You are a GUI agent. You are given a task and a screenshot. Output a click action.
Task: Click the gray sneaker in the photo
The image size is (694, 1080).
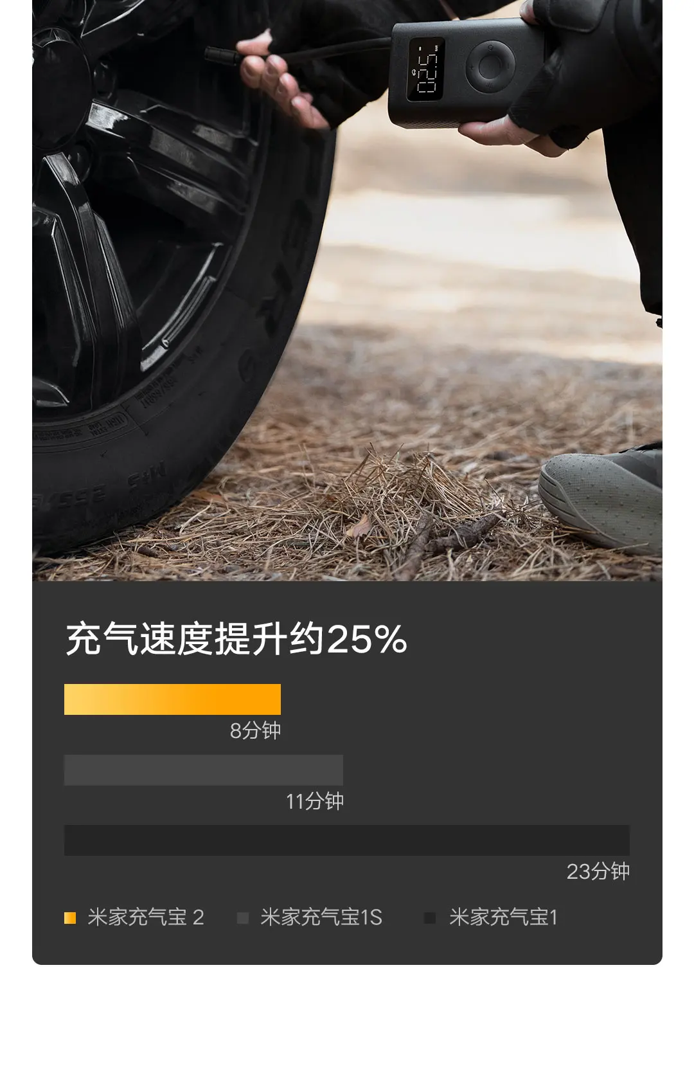tap(601, 501)
